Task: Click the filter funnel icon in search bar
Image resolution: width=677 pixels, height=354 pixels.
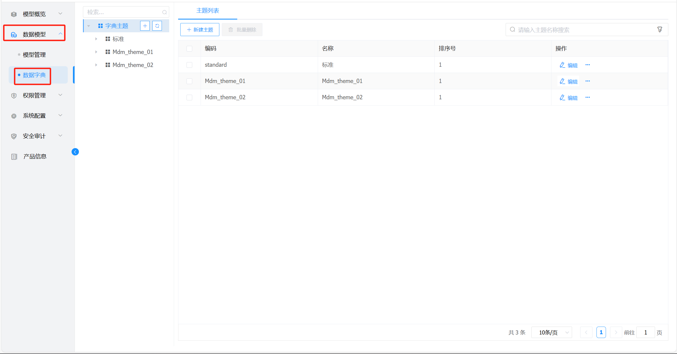Action: tap(660, 30)
